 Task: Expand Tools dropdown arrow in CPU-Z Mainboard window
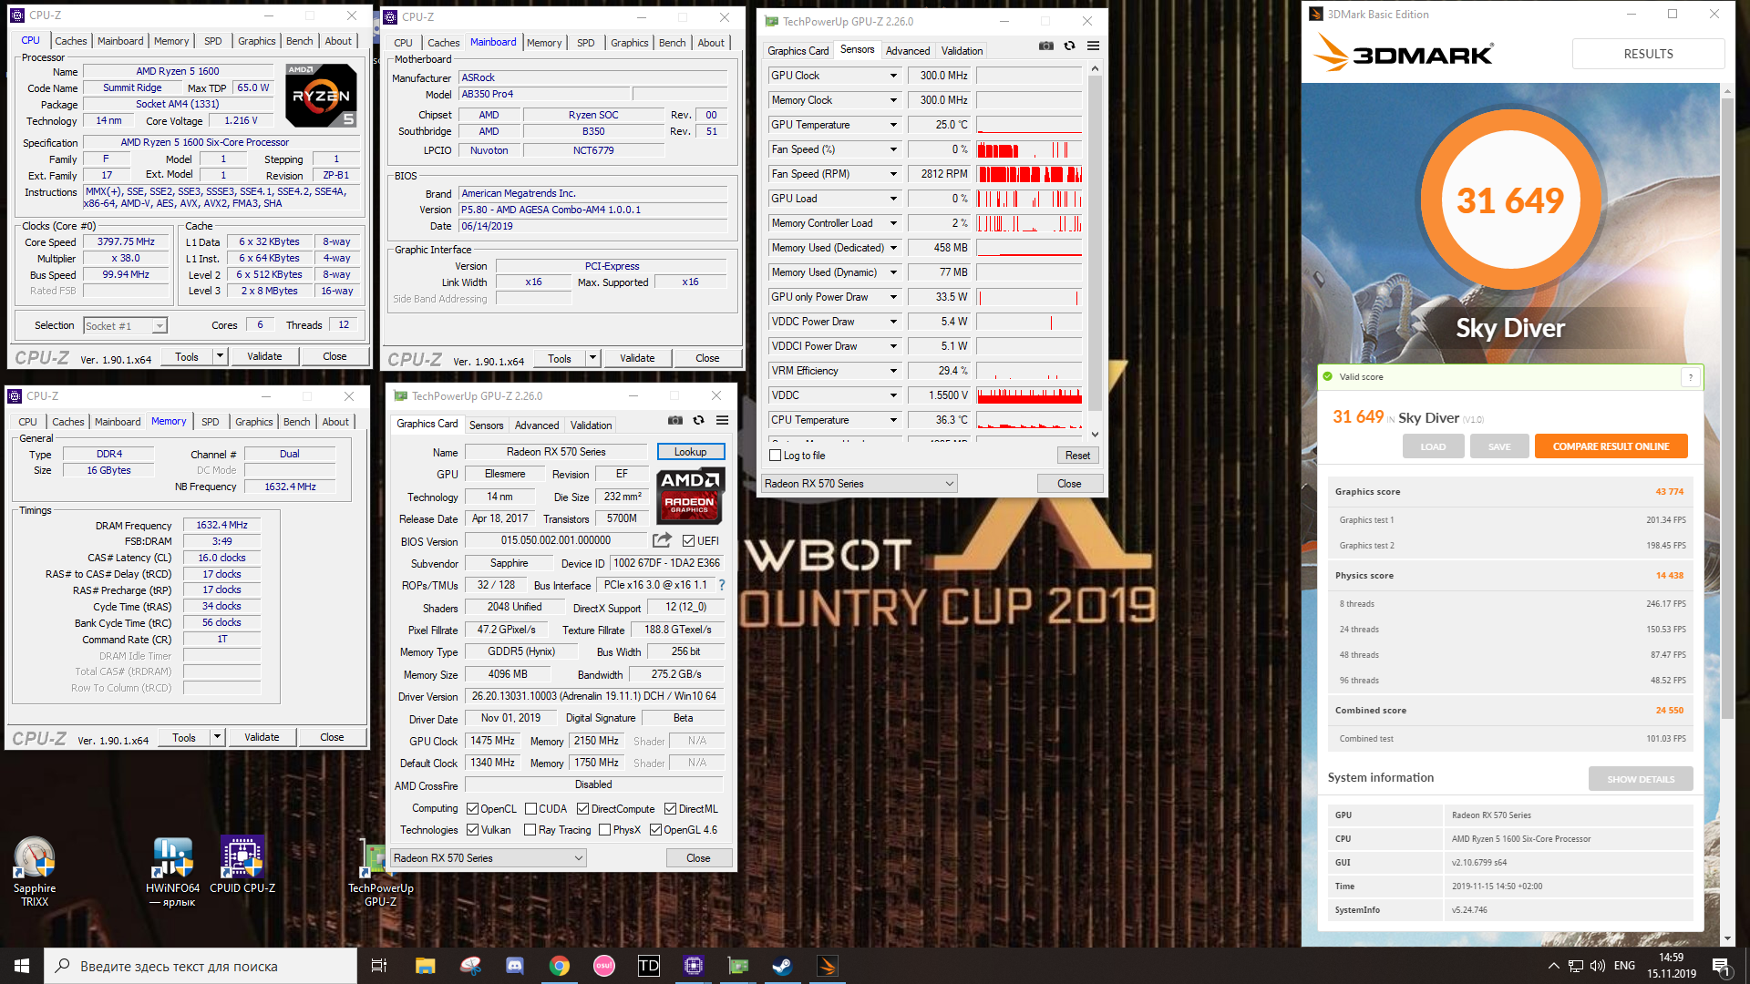(592, 358)
